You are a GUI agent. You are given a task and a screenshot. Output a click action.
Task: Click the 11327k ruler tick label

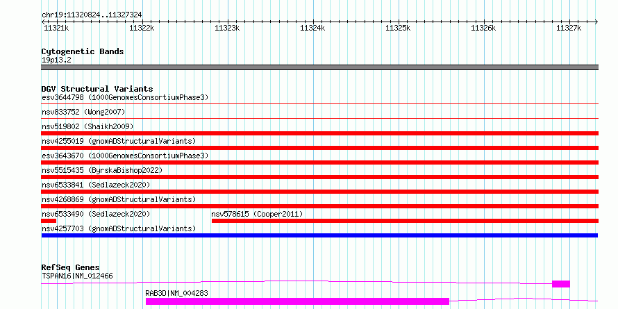pos(569,28)
